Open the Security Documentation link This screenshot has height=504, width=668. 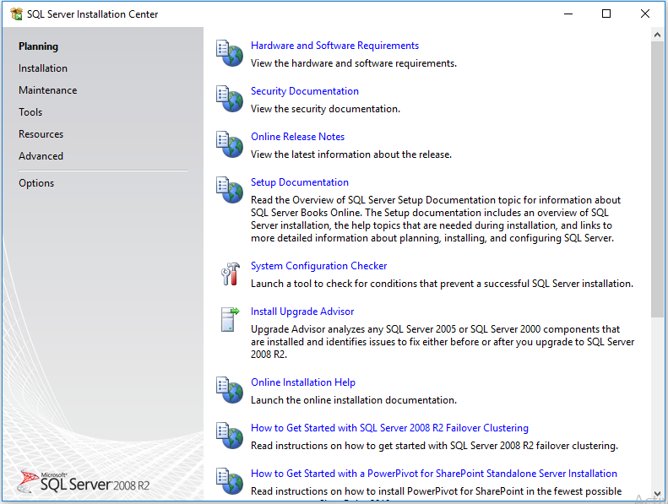[x=305, y=91]
